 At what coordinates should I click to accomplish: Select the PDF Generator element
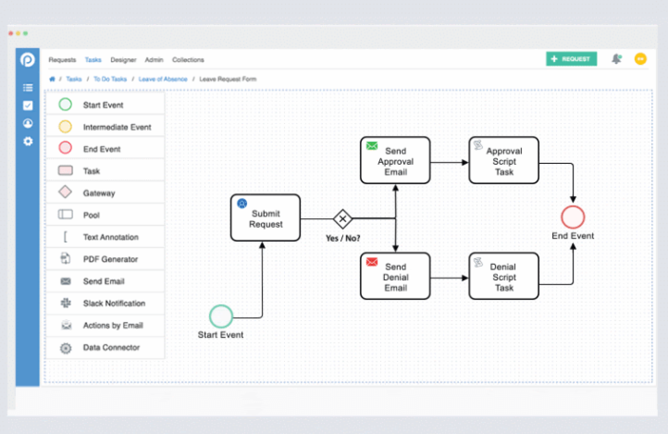111,259
